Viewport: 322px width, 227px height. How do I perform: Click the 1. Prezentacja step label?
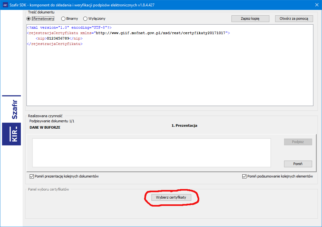tap(184, 125)
